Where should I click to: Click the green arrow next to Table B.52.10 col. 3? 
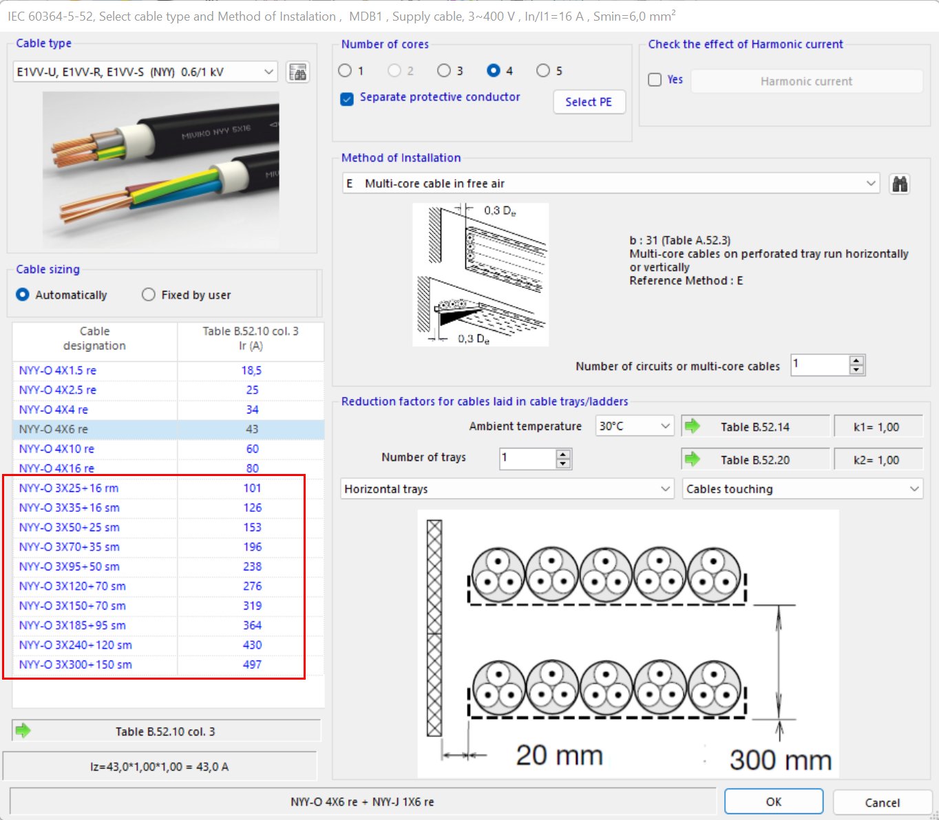click(x=23, y=731)
